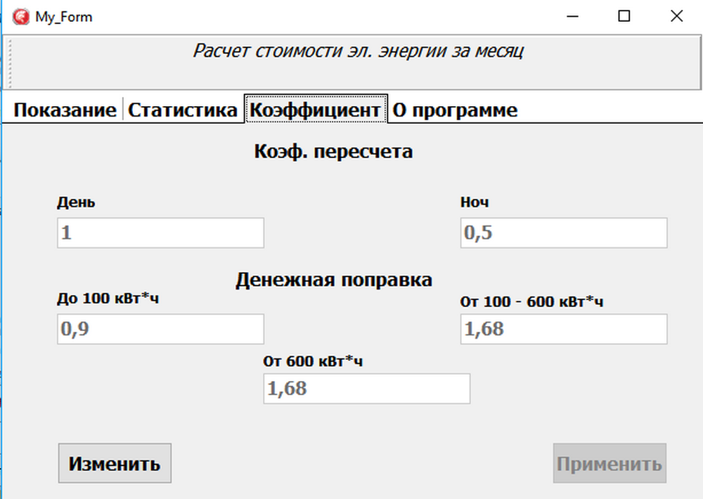Switch to the Показание tab
Viewport: 703px width, 499px height.
pyautogui.click(x=65, y=110)
